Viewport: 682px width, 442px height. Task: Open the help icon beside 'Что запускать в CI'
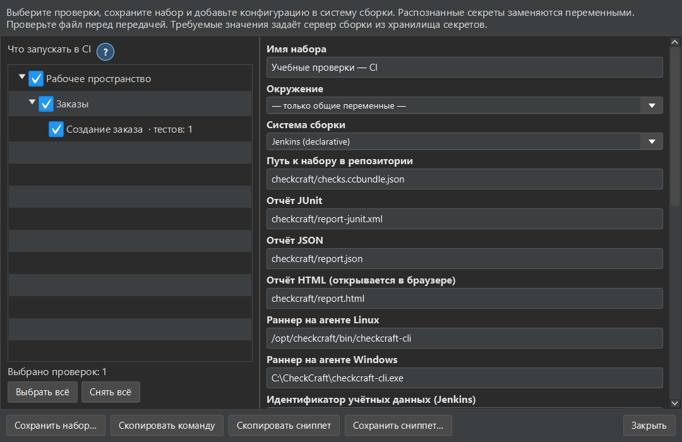pyautogui.click(x=105, y=52)
